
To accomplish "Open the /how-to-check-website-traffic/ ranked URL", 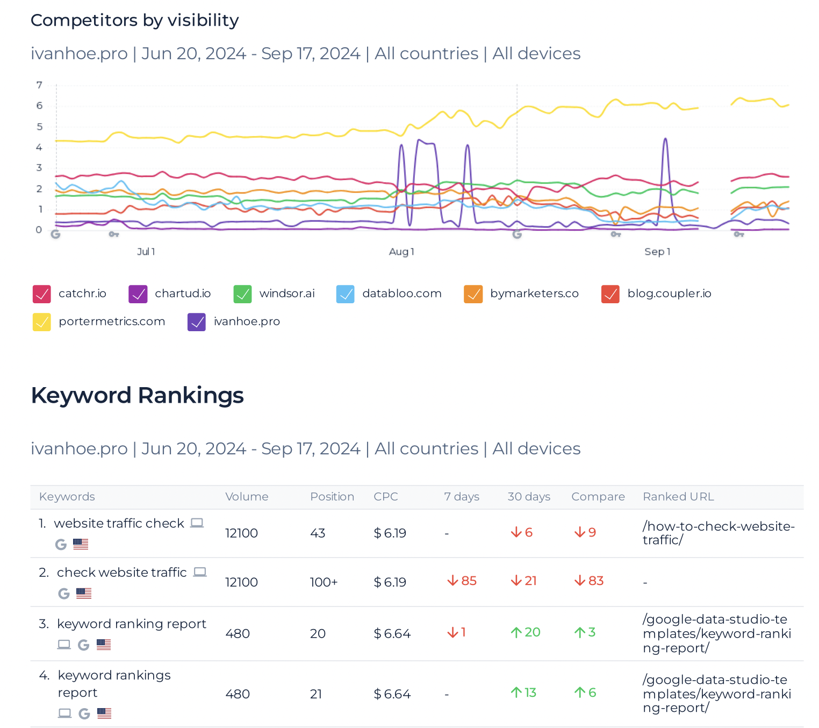I will (719, 533).
